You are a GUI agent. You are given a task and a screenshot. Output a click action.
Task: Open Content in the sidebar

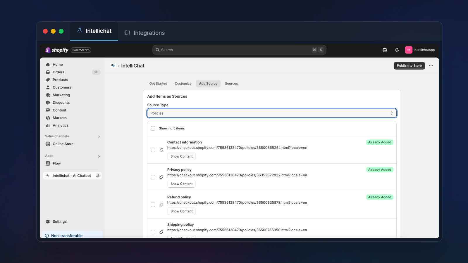click(59, 110)
